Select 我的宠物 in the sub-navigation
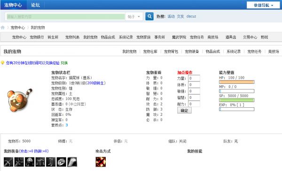 coord(129,52)
